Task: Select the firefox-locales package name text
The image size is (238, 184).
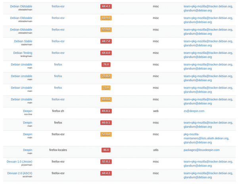Action: click(x=58, y=150)
